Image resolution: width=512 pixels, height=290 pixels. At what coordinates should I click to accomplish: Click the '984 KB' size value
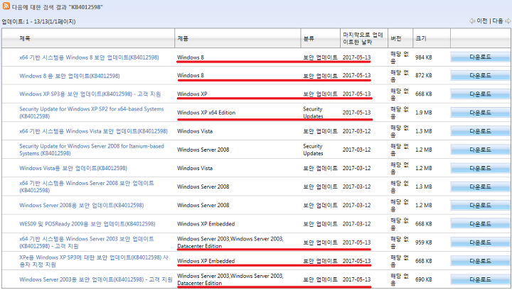click(424, 57)
